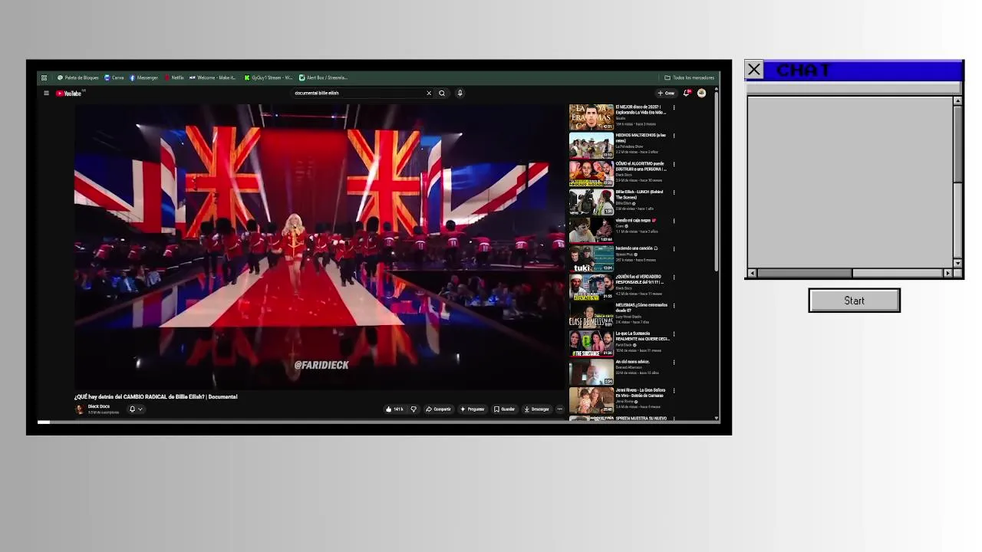Open options menu for haciendo una canción
The width and height of the screenshot is (982, 552).
674,249
